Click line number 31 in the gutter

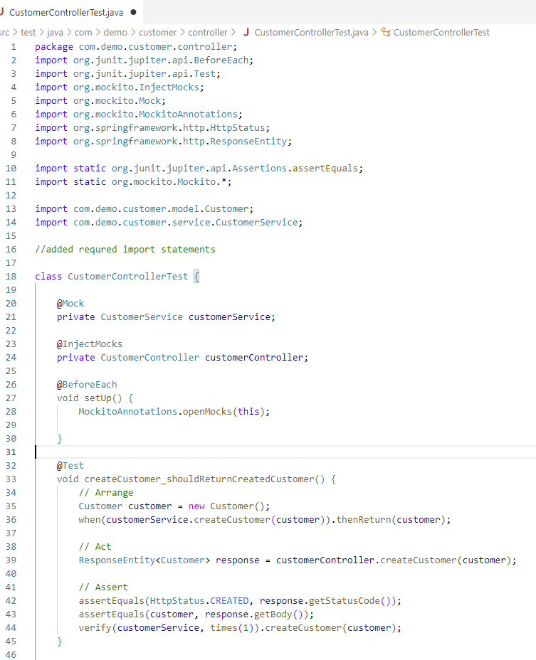(11, 452)
